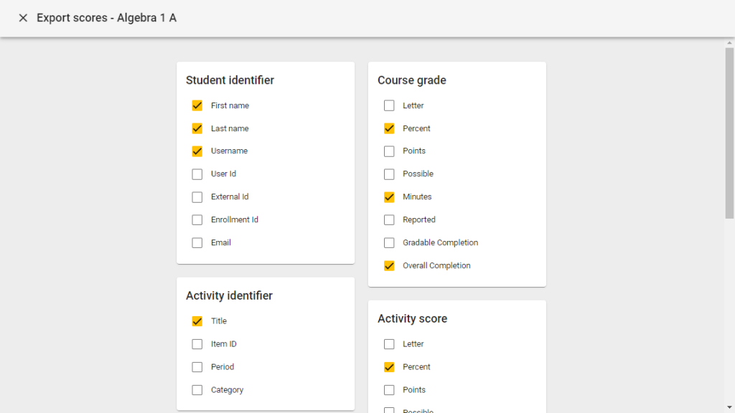Viewport: 735px width, 413px height.
Task: Disable Title under Activity identifier
Action: (x=197, y=321)
